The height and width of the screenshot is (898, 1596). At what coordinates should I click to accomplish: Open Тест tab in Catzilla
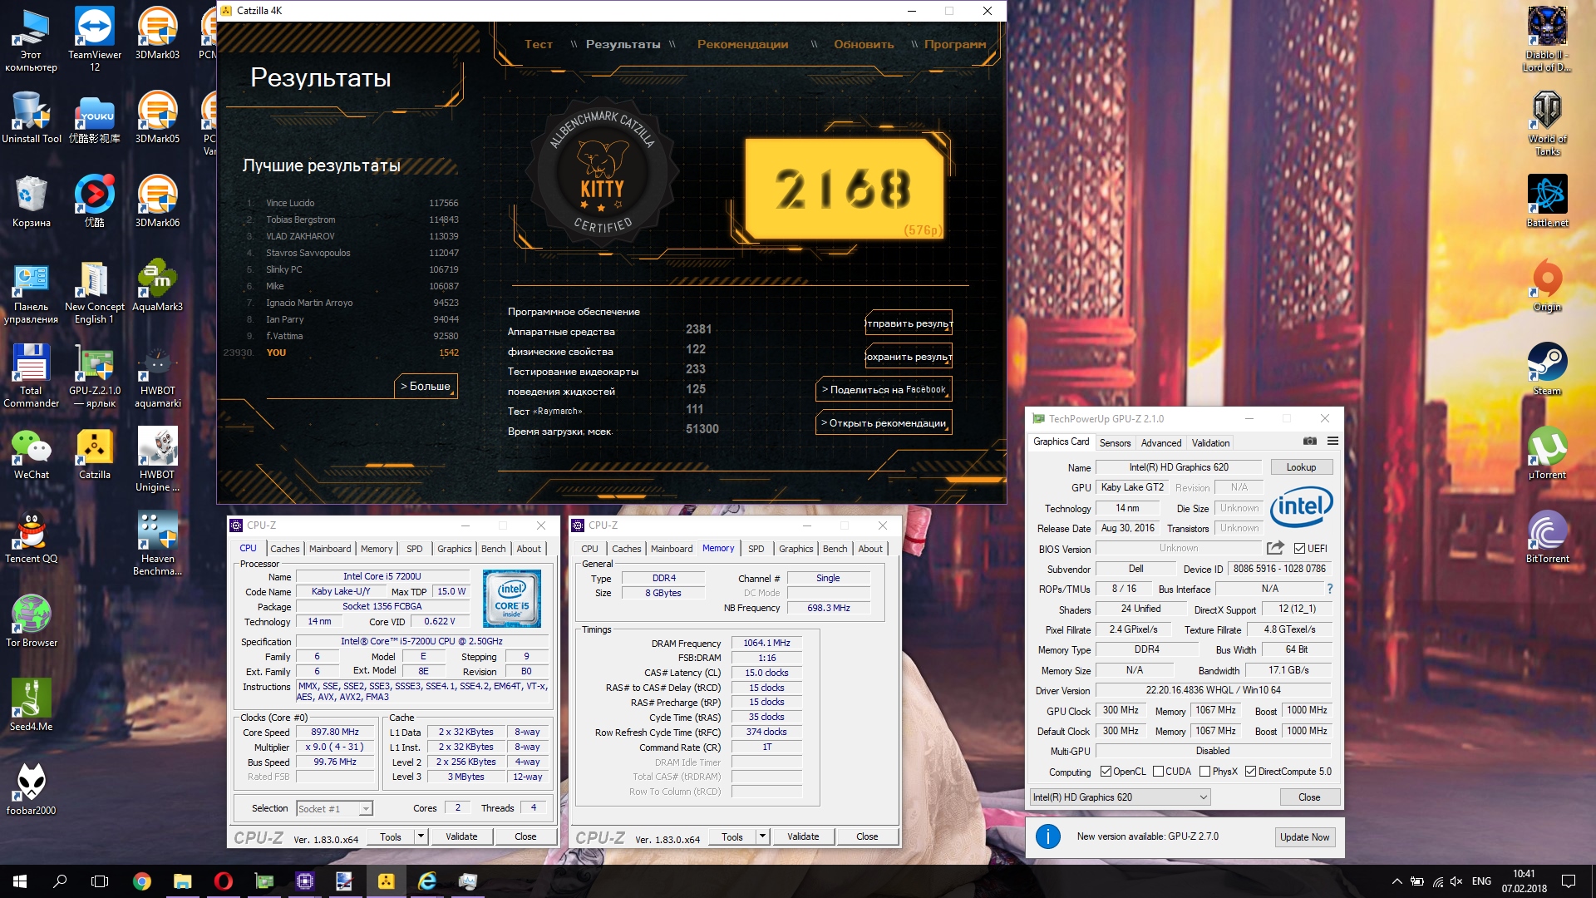point(538,44)
